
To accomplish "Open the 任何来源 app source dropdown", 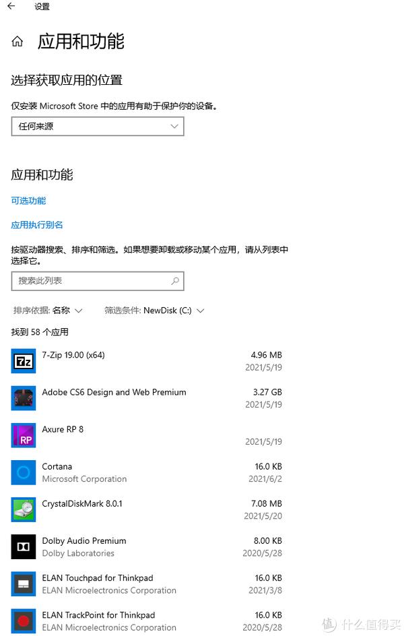I will pyautogui.click(x=98, y=126).
